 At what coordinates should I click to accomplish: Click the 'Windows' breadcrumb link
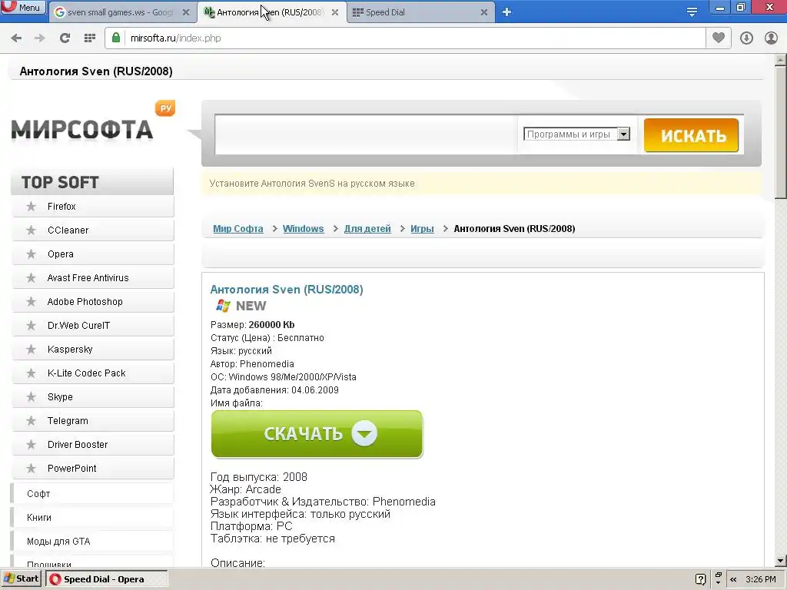[x=303, y=229]
